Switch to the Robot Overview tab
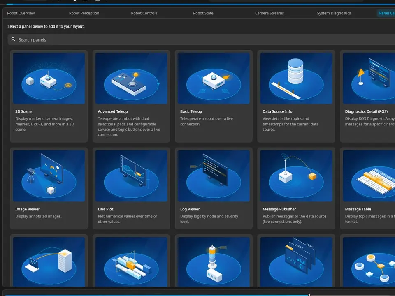This screenshot has width=395, height=296. pos(21,13)
